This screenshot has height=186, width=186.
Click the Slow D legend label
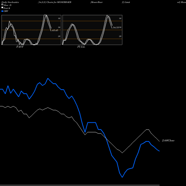(x=7, y=5)
